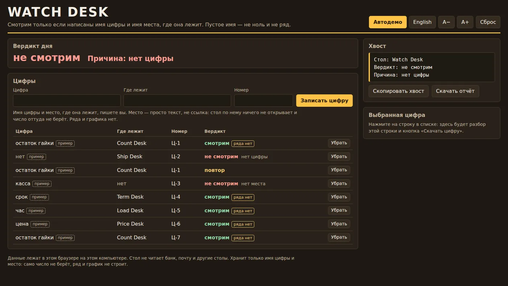The width and height of the screenshot is (508, 286).
Task: Click the Записать цифру button
Action: (324, 101)
